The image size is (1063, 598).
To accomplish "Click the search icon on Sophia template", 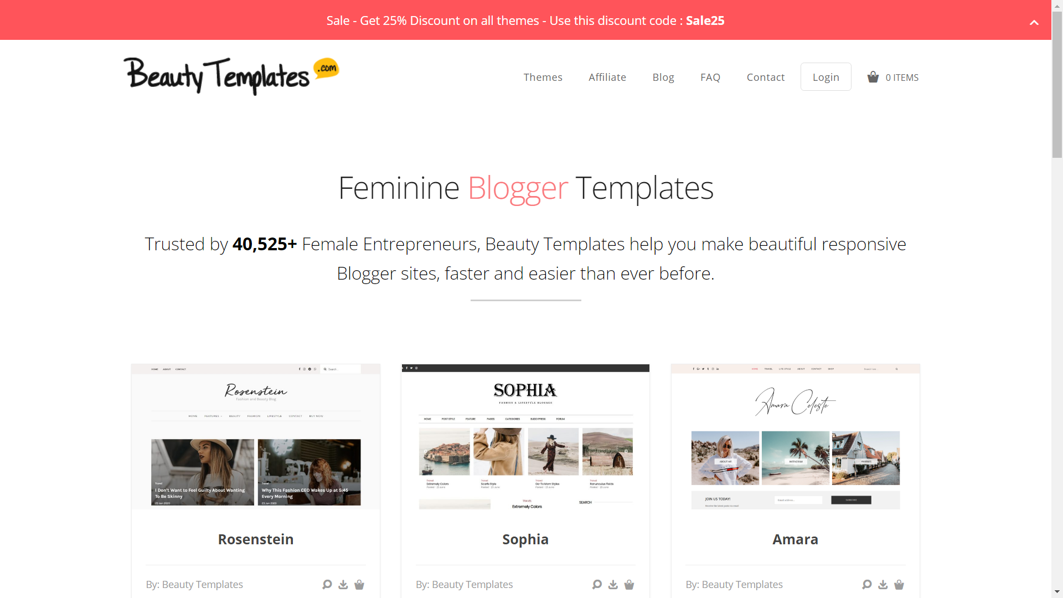I will point(597,584).
